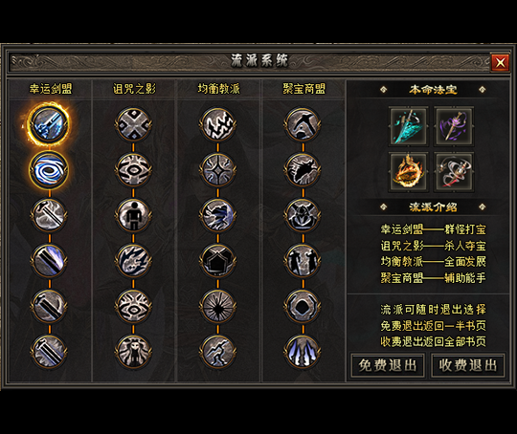Close the 流派系统 window
The height and width of the screenshot is (434, 517).
(500, 62)
